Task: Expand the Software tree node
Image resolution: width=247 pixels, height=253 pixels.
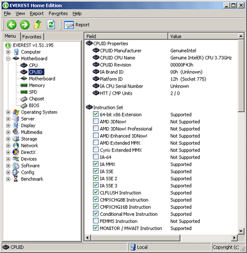Action: pos(8,166)
